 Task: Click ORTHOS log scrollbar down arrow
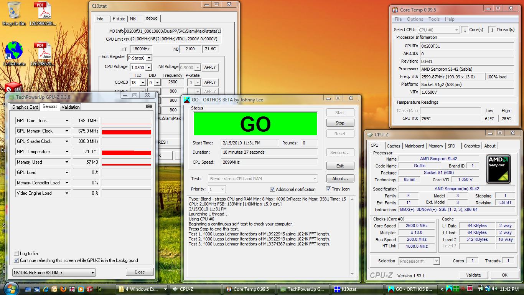(353, 273)
